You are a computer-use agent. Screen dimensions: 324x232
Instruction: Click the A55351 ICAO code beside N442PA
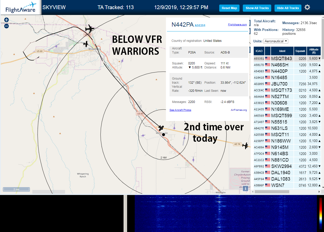[200, 26]
